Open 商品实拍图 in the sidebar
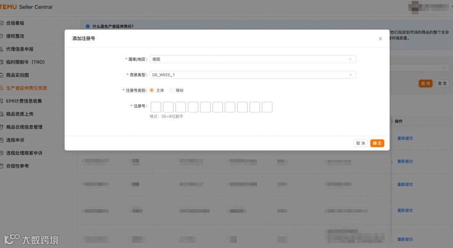Image resolution: width=453 pixels, height=248 pixels. click(17, 75)
